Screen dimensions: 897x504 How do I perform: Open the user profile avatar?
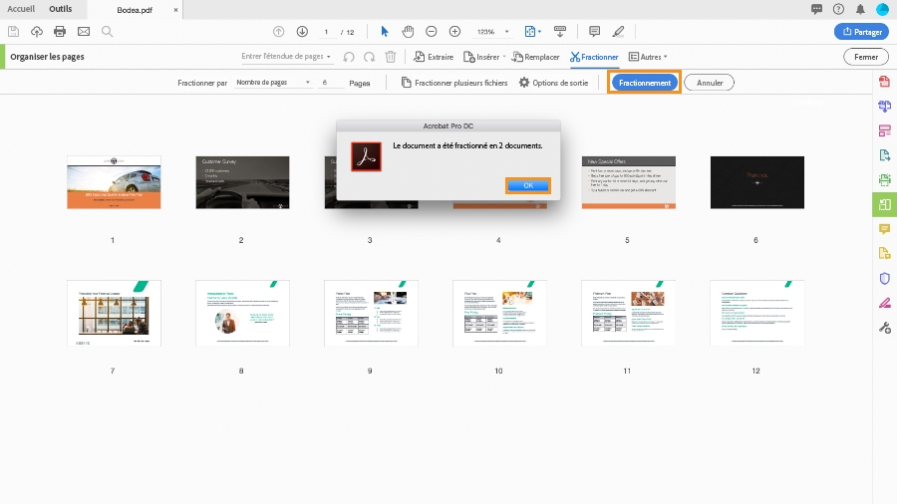tap(883, 9)
